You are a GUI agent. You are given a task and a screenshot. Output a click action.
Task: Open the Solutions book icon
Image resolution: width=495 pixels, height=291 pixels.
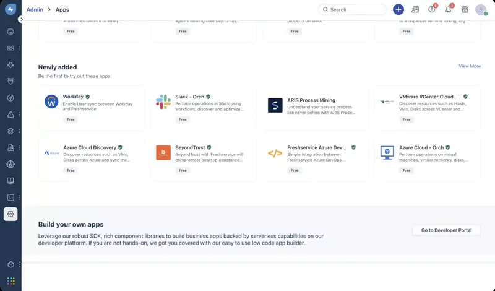[x=11, y=181]
